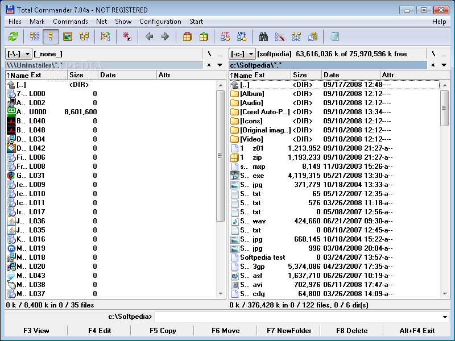455x341 pixels.
Task: Open the sort/asterisk toolbar icon
Action: (x=127, y=36)
